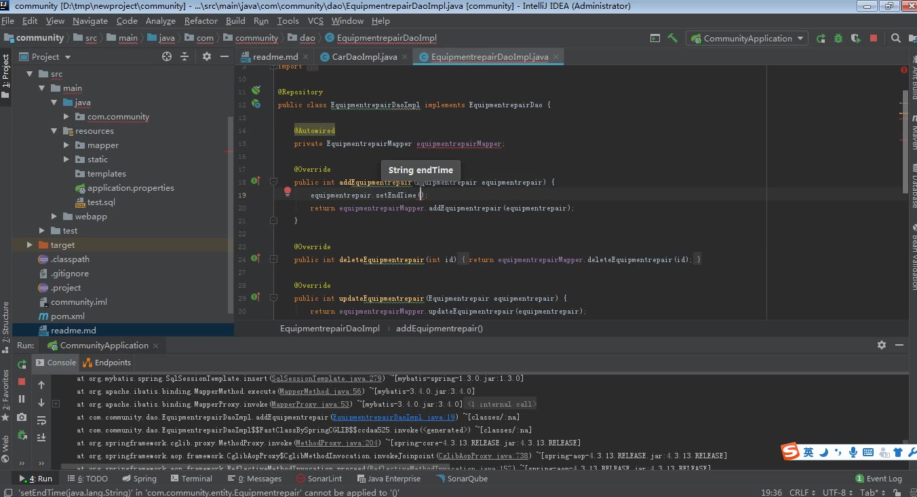Screen dimensions: 917x497
Task: Click the Search Everywhere magnifier icon
Action: pos(896,38)
